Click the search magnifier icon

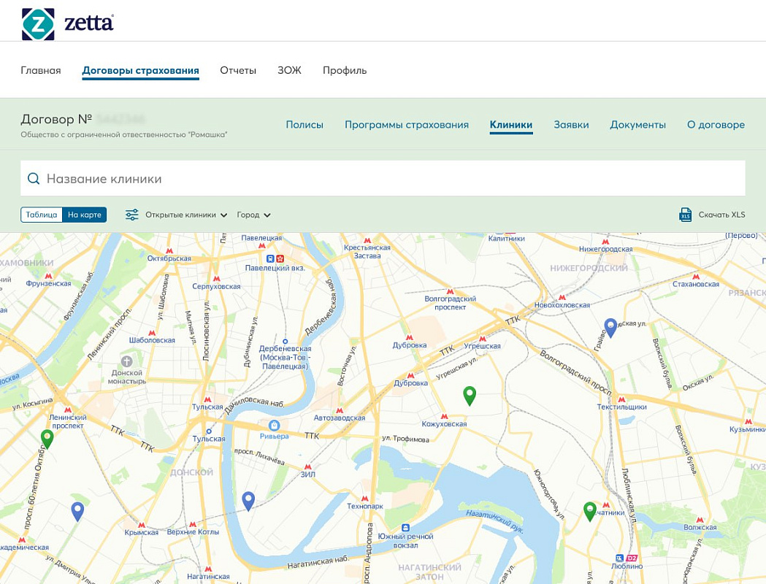pos(33,179)
